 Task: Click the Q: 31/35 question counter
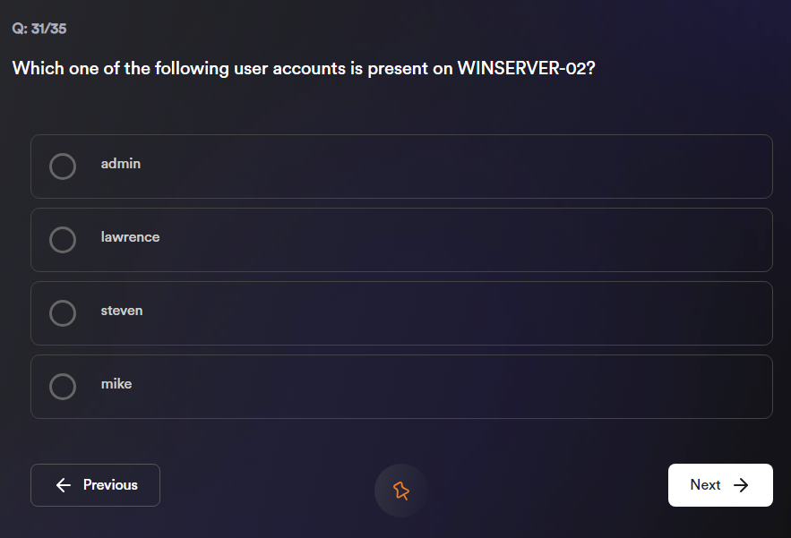tap(39, 29)
